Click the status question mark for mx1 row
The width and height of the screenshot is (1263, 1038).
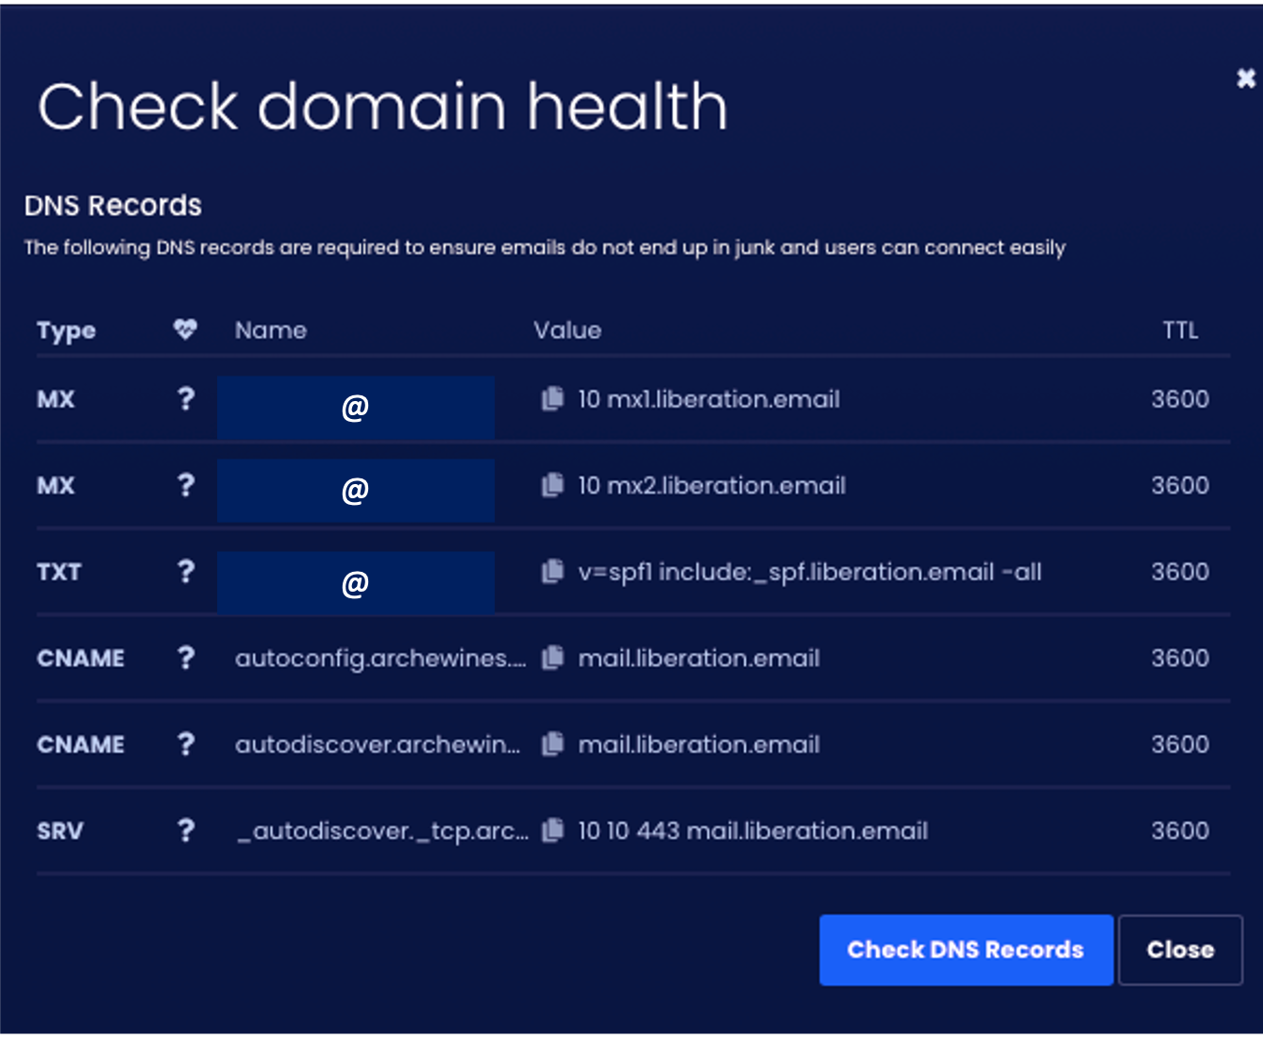click(x=186, y=399)
